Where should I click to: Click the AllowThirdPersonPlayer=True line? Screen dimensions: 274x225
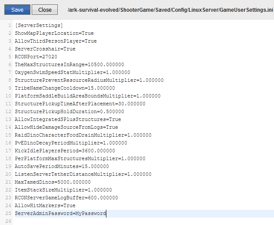click(x=56, y=41)
